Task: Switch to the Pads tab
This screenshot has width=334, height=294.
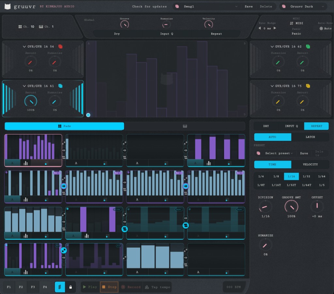Action: (64, 126)
